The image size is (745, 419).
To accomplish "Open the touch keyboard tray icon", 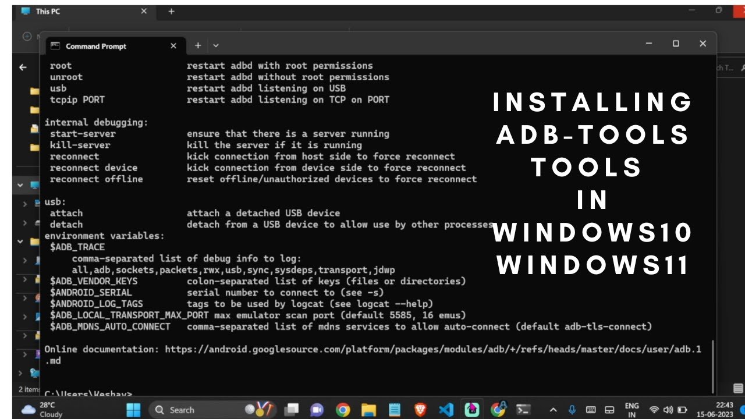I will coord(591,410).
